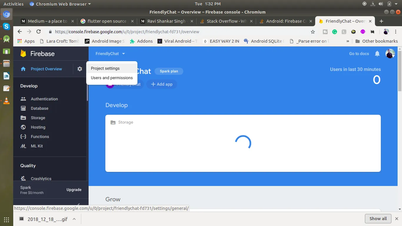Open the Medium extension icon in toolbar
Image resolution: width=402 pixels, height=226 pixels.
point(372,32)
